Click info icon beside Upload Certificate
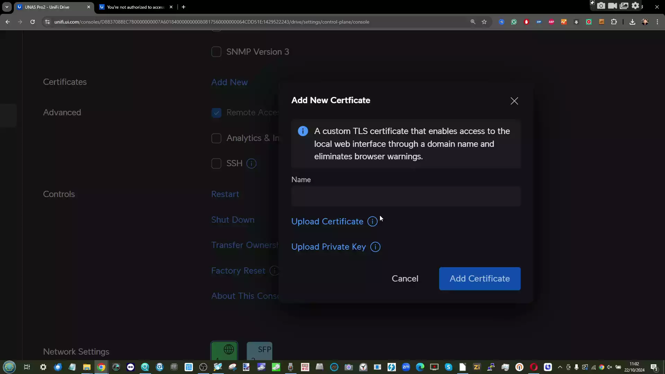Image resolution: width=665 pixels, height=374 pixels. [x=372, y=222]
